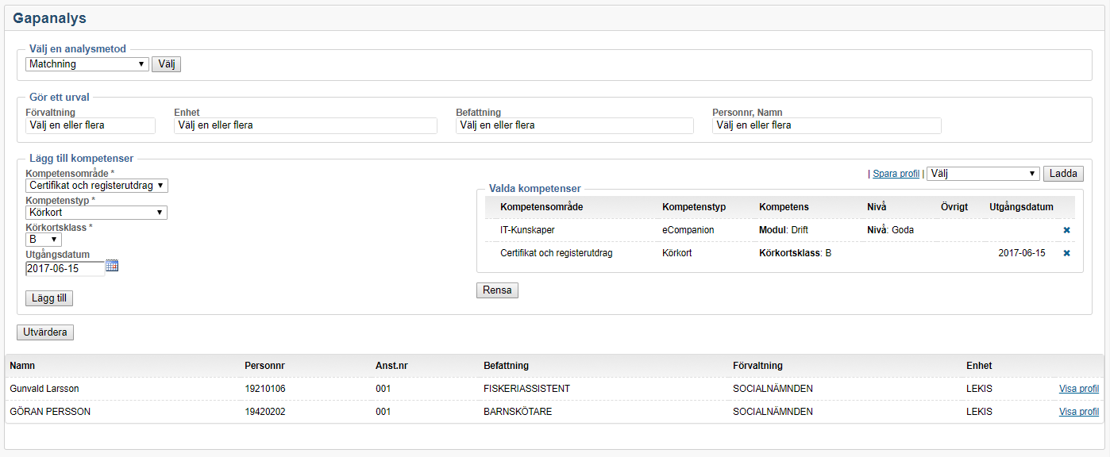1110x457 pixels.
Task: Select the Körkortsklass B dropdown
Action: click(44, 240)
